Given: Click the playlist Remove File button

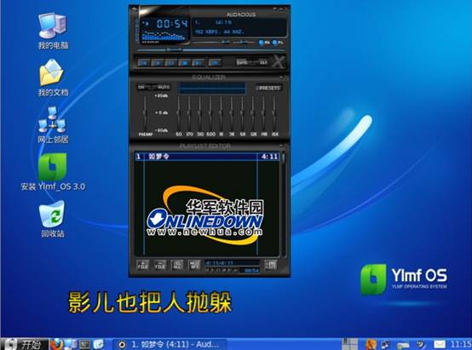Looking at the screenshot, I should pyautogui.click(x=160, y=265).
